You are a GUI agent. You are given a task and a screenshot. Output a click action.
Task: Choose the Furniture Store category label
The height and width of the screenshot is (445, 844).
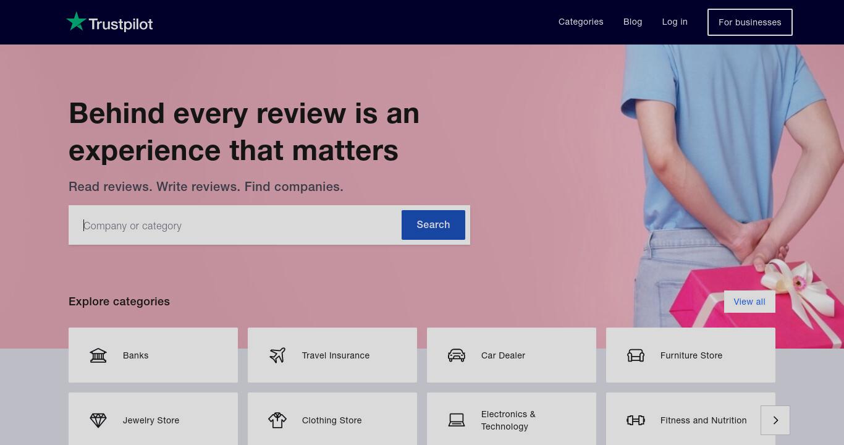click(x=691, y=355)
